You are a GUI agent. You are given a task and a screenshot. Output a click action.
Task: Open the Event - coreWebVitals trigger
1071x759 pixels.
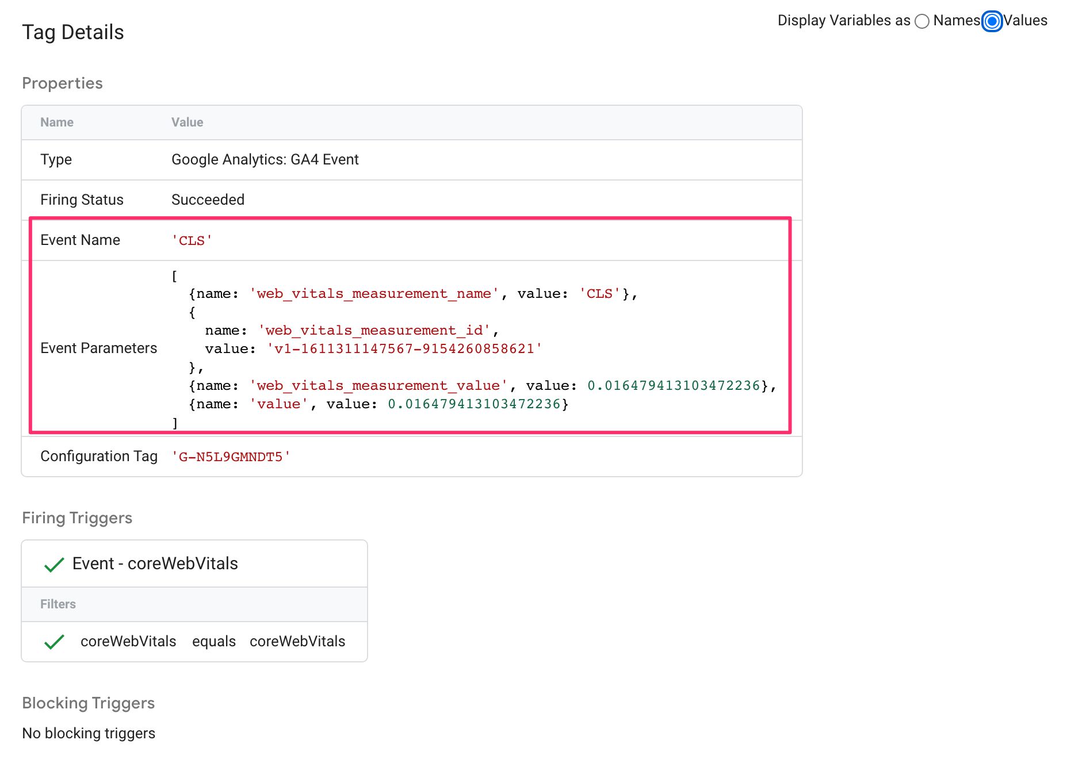pos(155,563)
